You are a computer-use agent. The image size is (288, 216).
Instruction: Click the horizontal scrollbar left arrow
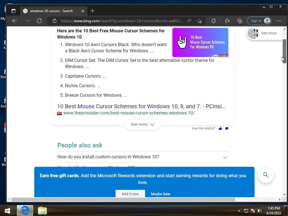tap(9, 199)
